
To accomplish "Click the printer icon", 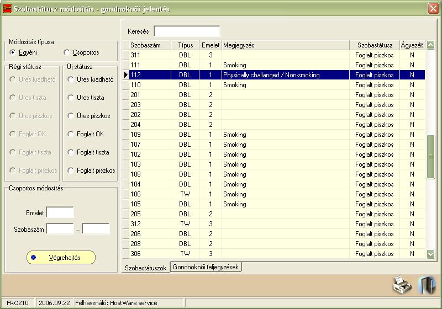I will [x=402, y=285].
